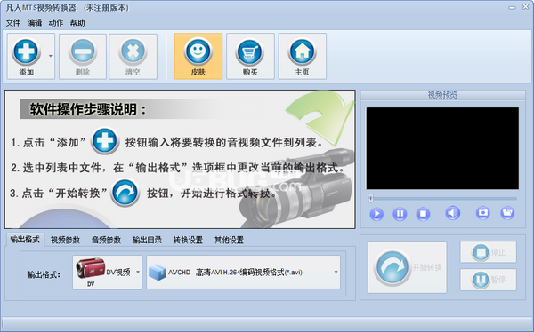
Task: Open the snapshot folder icon in the preview panel
Action: 507,213
